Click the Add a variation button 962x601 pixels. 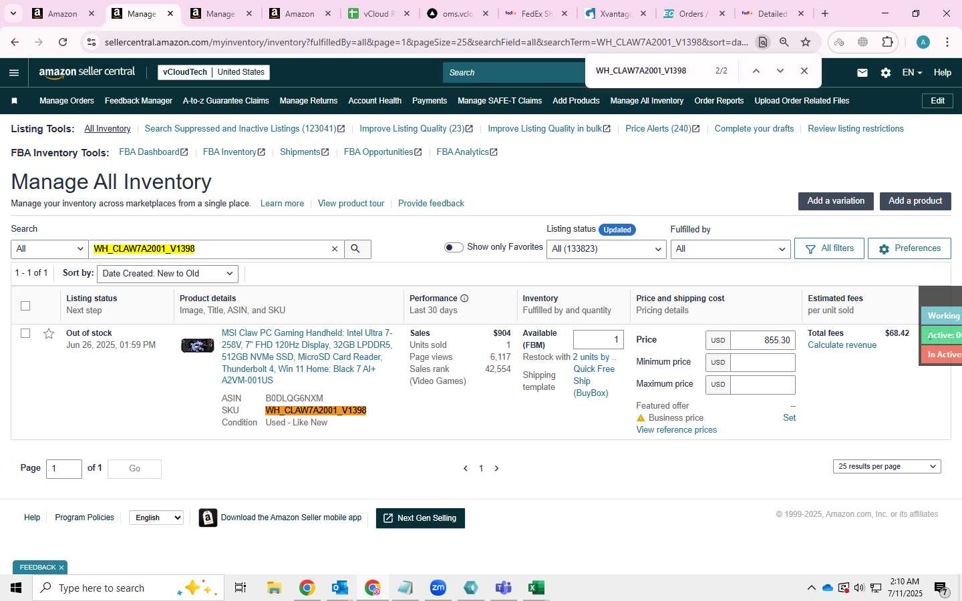click(x=836, y=201)
